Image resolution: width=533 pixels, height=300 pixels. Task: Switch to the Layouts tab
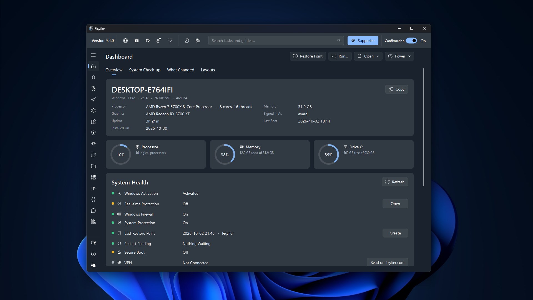(x=208, y=70)
